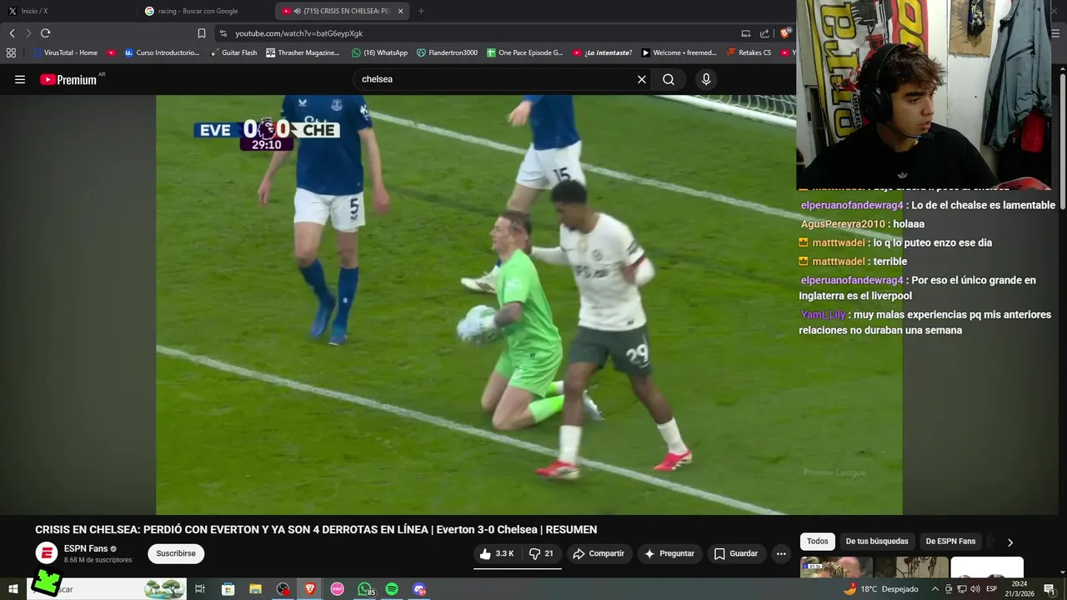
Task: Open File Explorer from the taskbar
Action: click(255, 589)
